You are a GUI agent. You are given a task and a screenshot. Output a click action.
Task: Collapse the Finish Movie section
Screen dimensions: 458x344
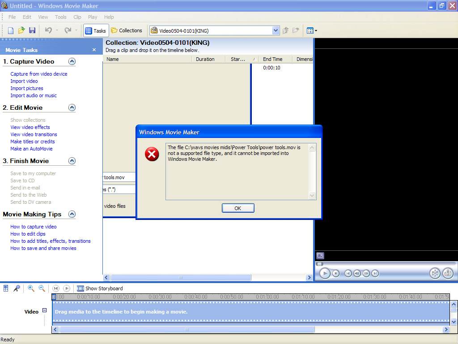coord(72,161)
